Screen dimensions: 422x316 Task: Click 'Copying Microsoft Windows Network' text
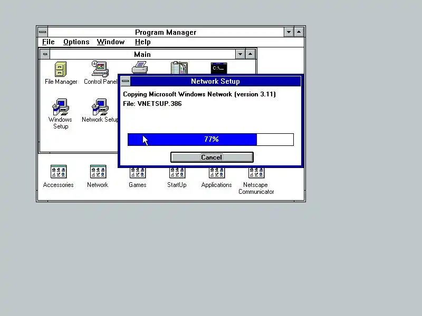[177, 94]
